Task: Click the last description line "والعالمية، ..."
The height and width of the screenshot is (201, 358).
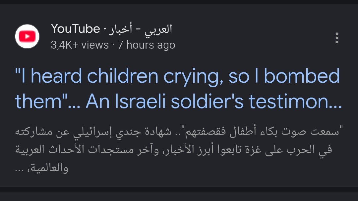Action: (x=41, y=169)
